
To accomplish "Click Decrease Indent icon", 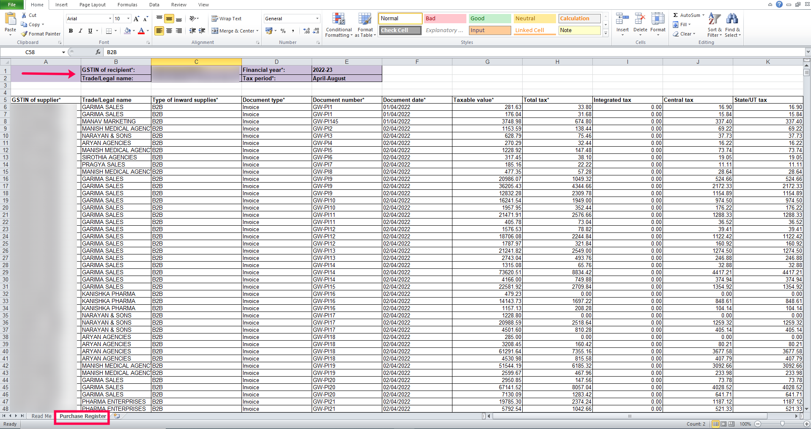I will pyautogui.click(x=192, y=31).
